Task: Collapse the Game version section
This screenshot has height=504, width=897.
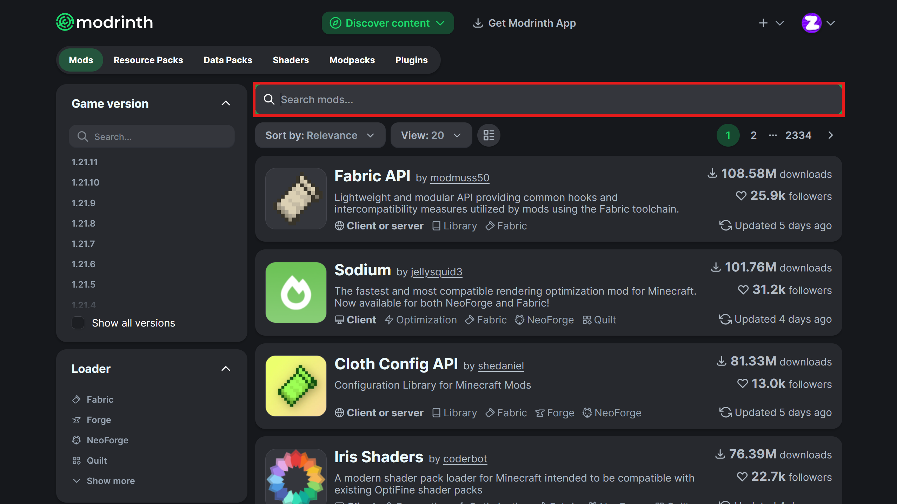Action: tap(226, 103)
